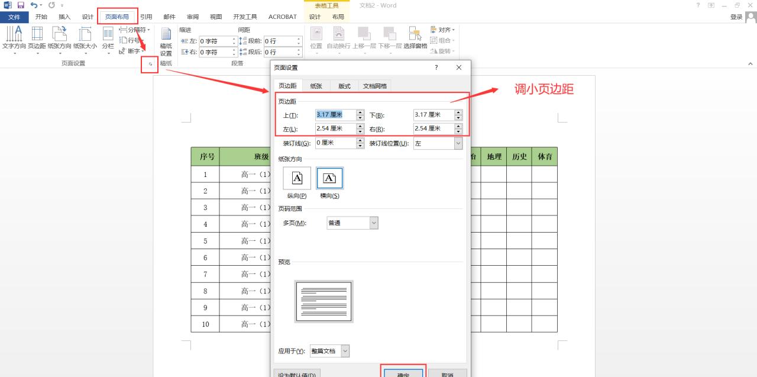This screenshot has height=377, width=757.
Task: Click the Cancel (取消) button
Action: [x=448, y=374]
